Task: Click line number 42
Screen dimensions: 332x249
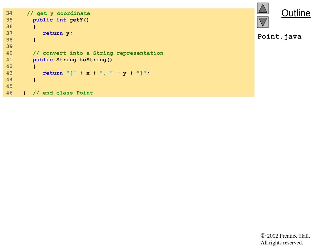Action: coord(9,66)
